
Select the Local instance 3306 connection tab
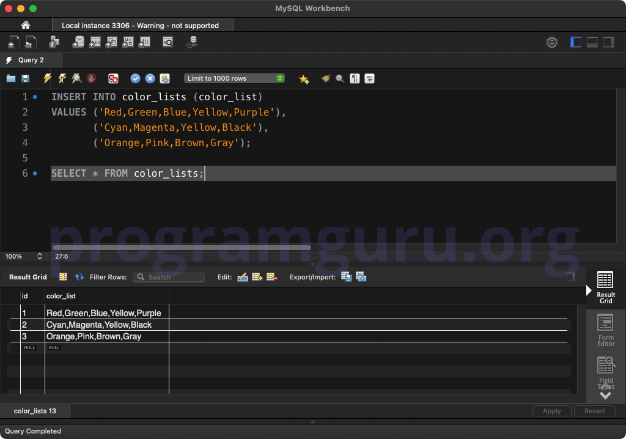pyautogui.click(x=142, y=26)
